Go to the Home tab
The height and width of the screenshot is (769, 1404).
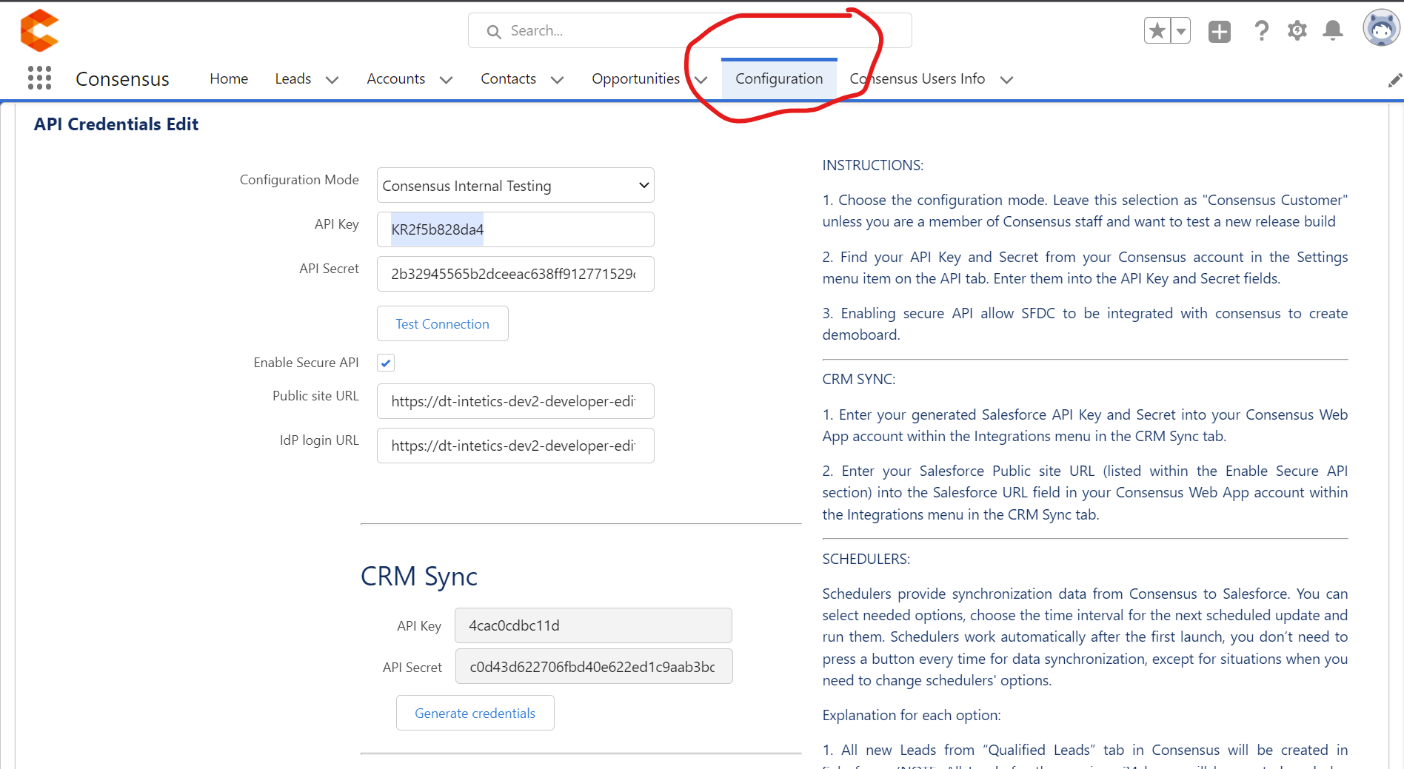(229, 78)
